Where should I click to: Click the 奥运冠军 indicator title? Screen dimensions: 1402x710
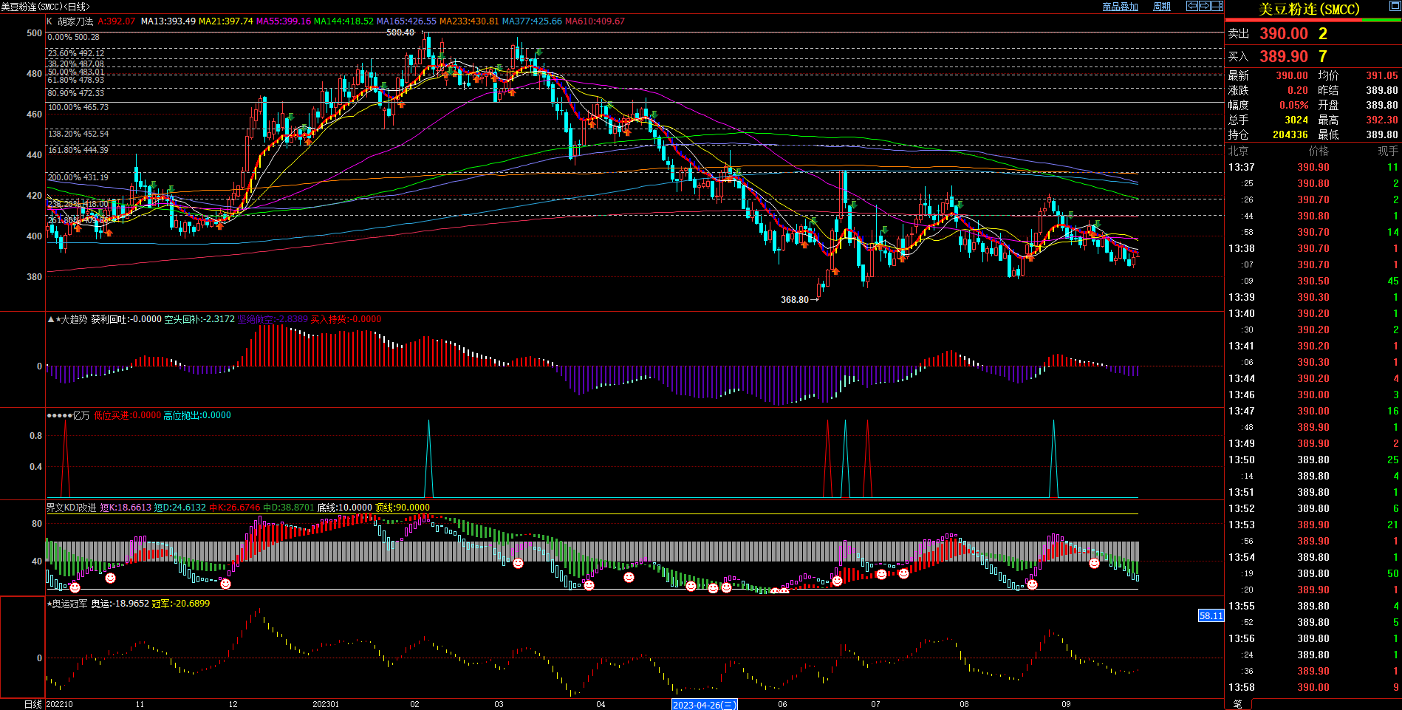point(69,604)
